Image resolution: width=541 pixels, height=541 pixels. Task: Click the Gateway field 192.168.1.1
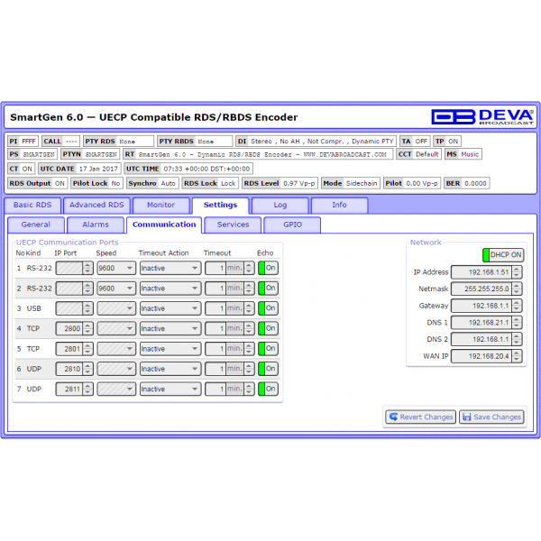coord(481,306)
